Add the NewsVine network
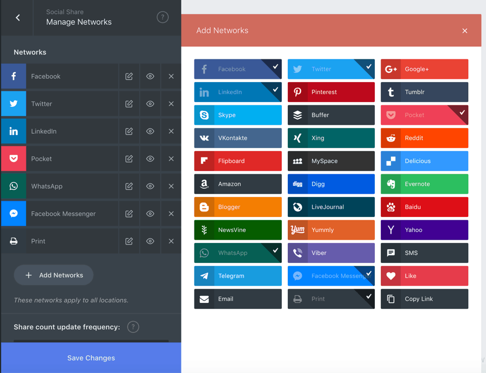486x373 pixels. coord(238,230)
